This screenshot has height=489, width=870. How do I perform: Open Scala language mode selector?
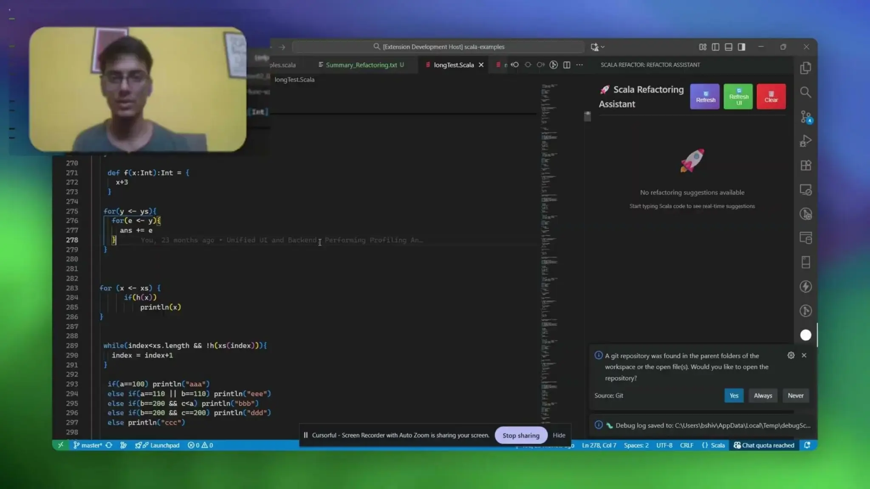[x=717, y=445]
